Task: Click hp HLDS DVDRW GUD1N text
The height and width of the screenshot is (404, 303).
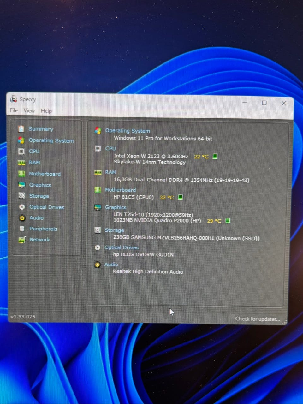Action: [143, 254]
